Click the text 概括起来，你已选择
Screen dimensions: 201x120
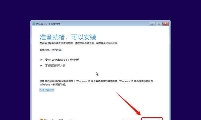tap(51, 50)
